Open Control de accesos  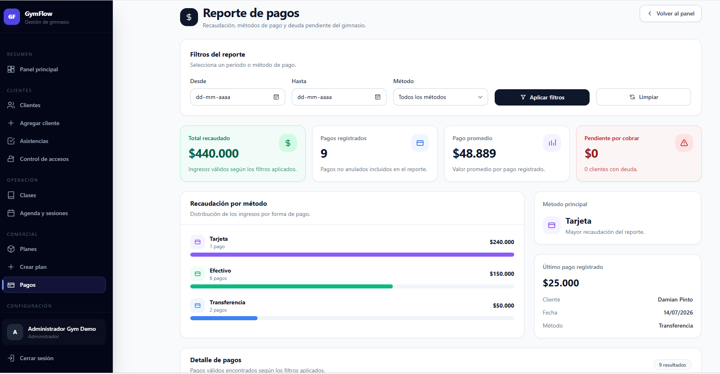[54, 159]
